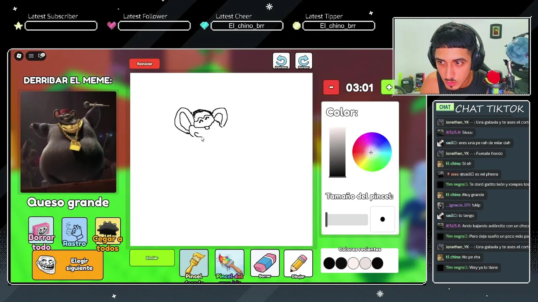Open the hamburger menu icon
Screen dimensions: 538x302
click(x=31, y=56)
